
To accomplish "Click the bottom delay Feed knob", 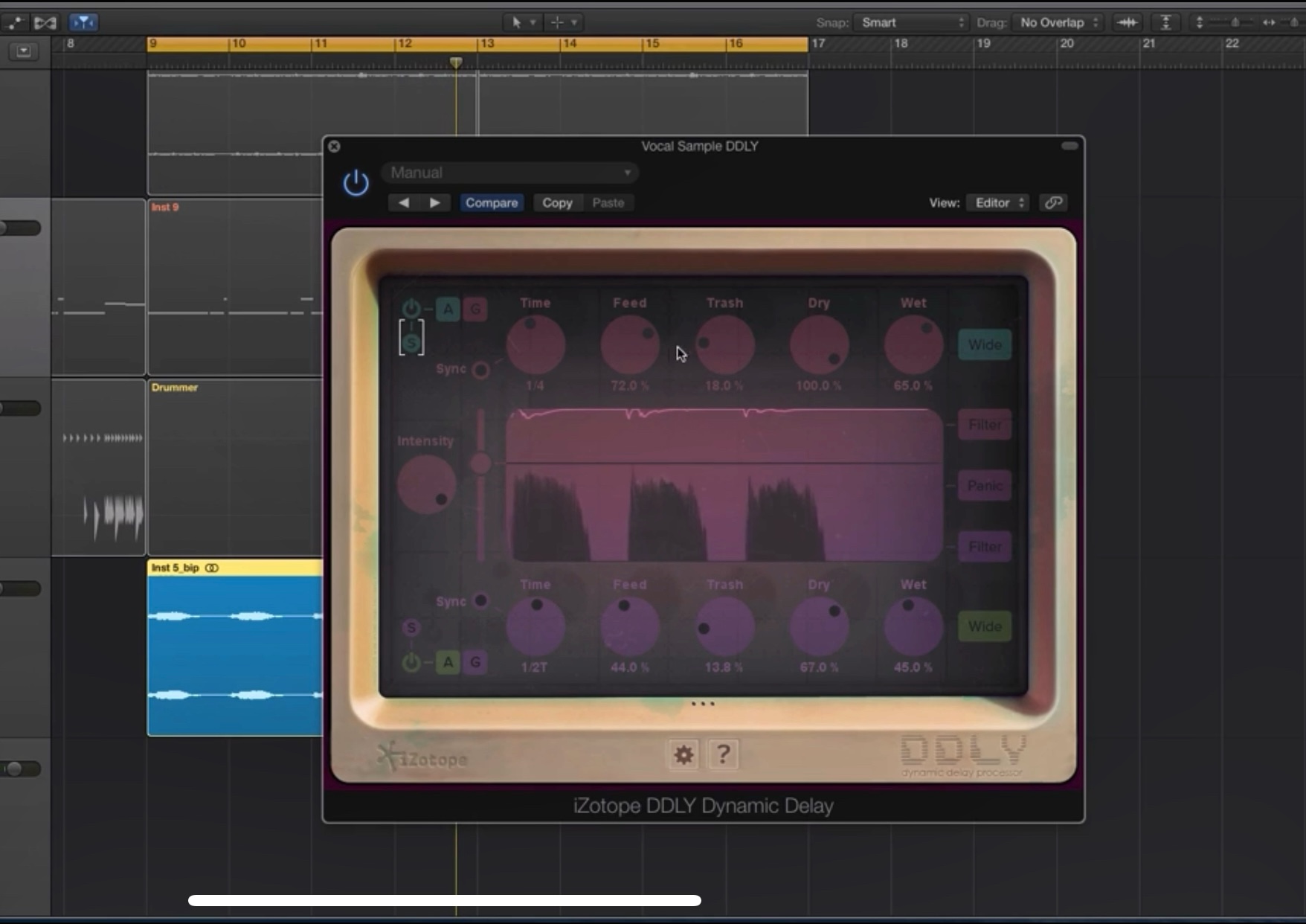I will tap(630, 626).
